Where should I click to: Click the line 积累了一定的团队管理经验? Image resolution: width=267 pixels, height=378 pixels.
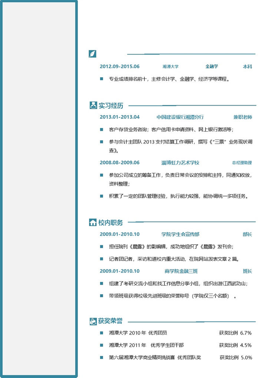[x=179, y=196]
